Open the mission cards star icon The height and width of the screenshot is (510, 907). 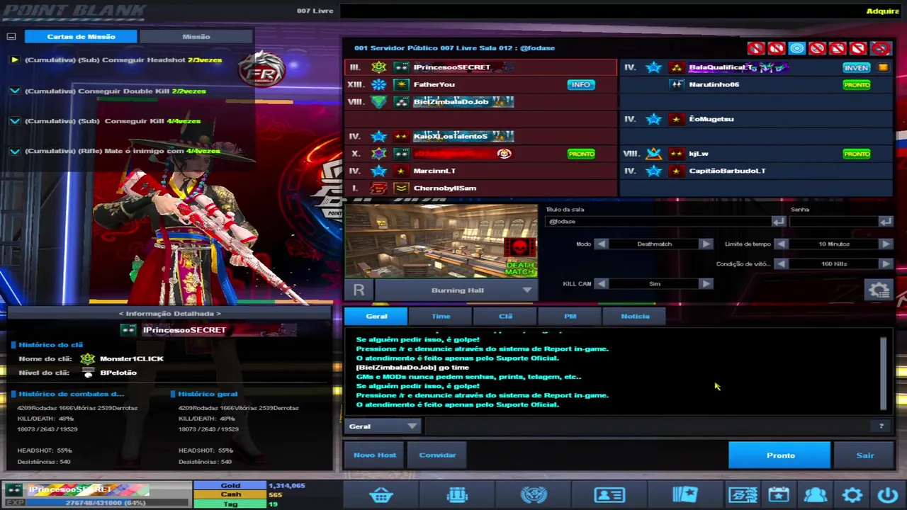click(x=685, y=494)
